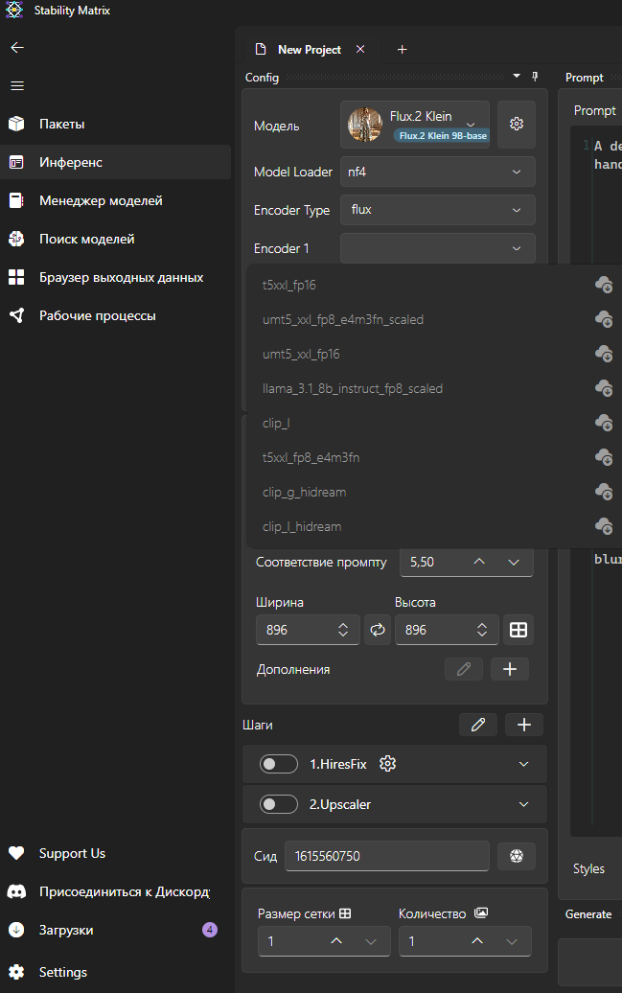This screenshot has height=993, width=622.
Task: Open Менеджер моделей
Action: [x=115, y=200]
